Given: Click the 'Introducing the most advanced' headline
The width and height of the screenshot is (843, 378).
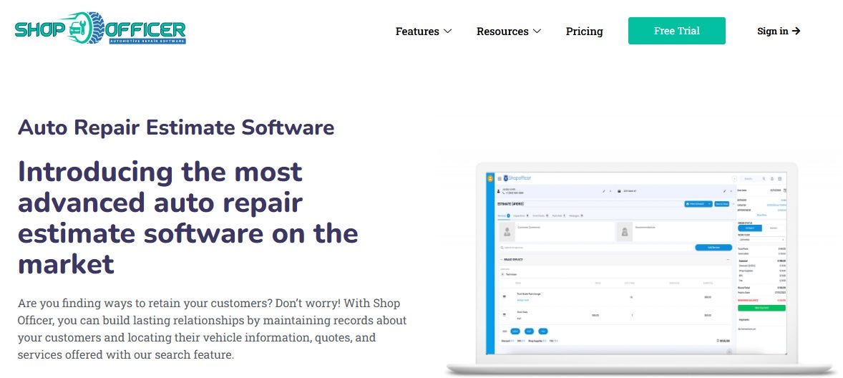Looking at the screenshot, I should click(x=188, y=218).
